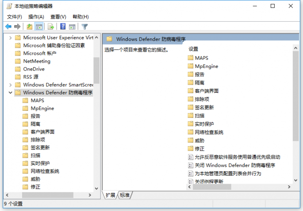Viewport: 303px width, 211px height.
Task: Click policy icon for 为本地管理员配置列表合并行为
Action: [x=191, y=173]
